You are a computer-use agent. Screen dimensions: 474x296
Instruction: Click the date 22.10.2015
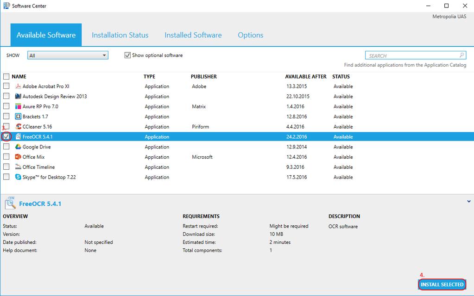298,96
